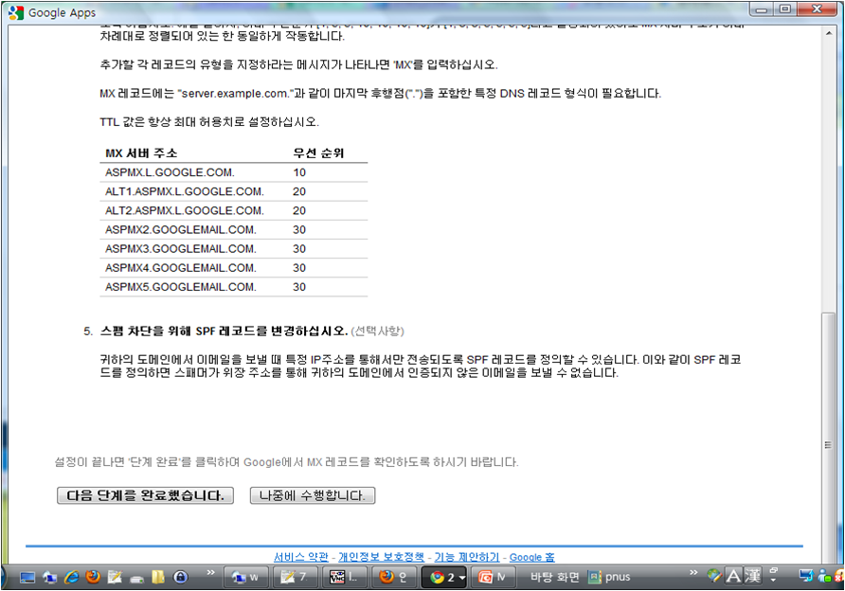Click the (선택사항) optional label
Image resolution: width=845 pixels, height=591 pixels.
tap(377, 331)
